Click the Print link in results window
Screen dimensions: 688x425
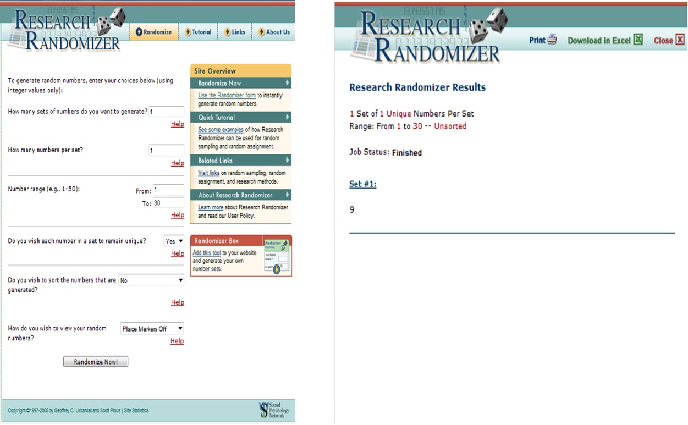point(537,40)
